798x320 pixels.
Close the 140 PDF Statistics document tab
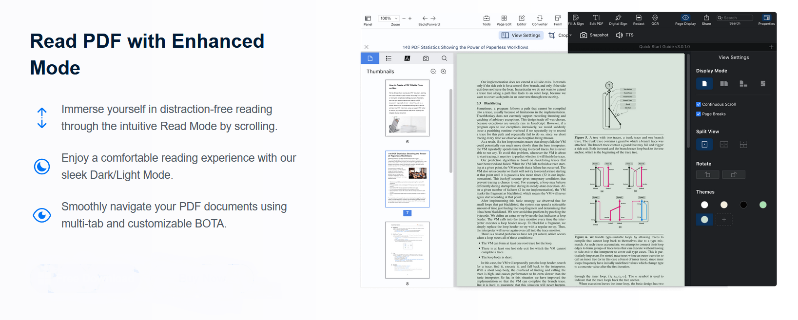coord(367,47)
